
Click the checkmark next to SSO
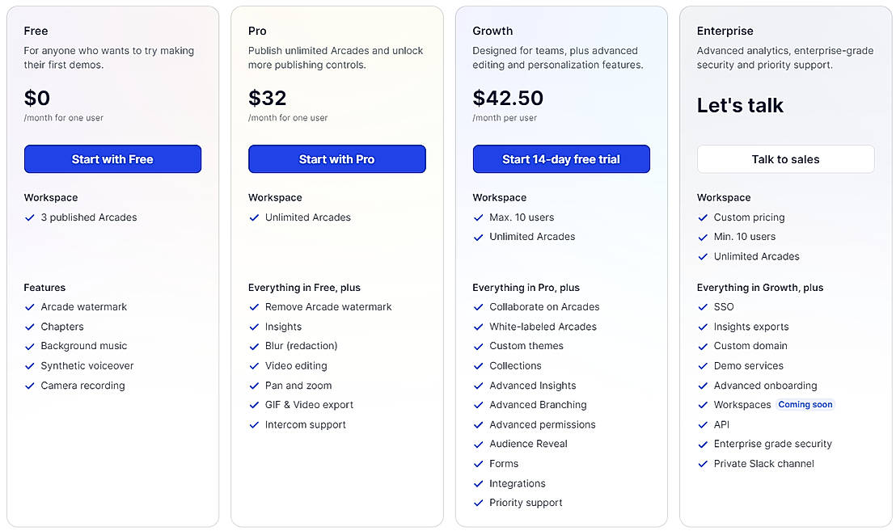703,307
